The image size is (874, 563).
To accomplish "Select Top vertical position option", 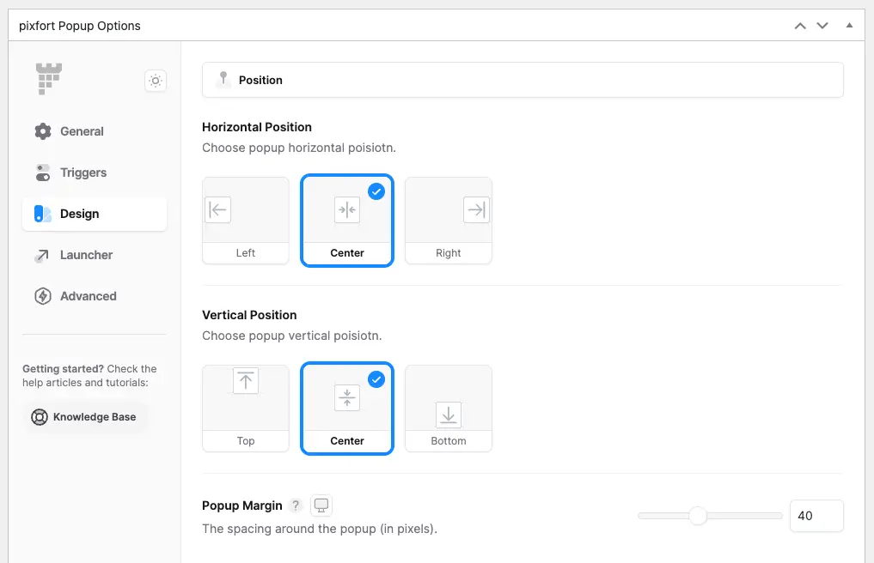I will click(246, 409).
